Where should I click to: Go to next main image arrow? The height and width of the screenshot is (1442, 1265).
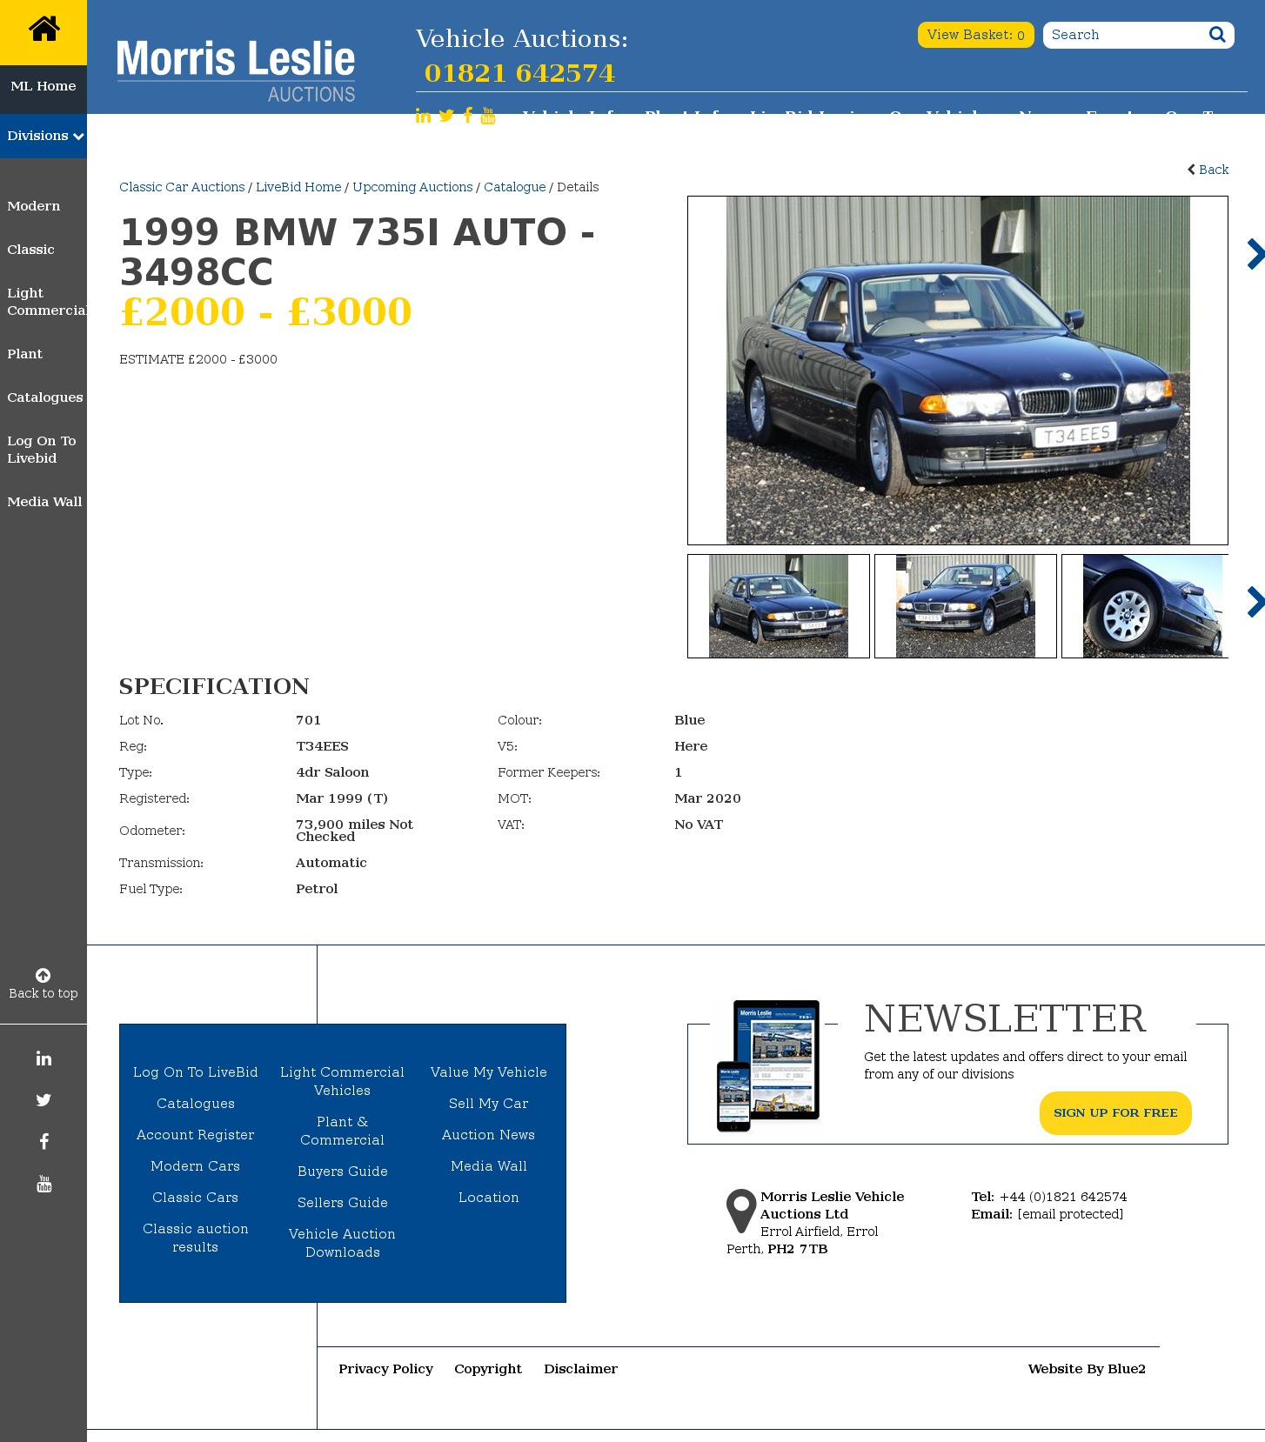tap(1255, 254)
